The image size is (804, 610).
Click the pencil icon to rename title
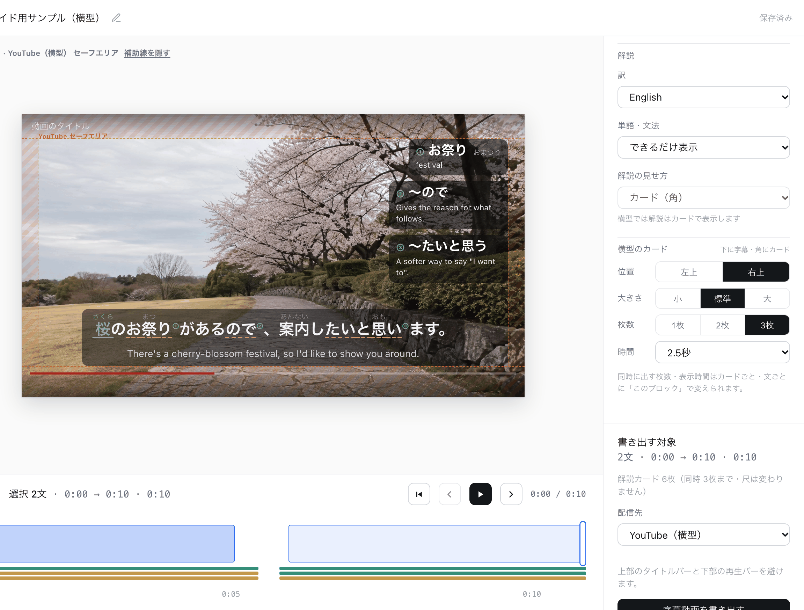[116, 18]
